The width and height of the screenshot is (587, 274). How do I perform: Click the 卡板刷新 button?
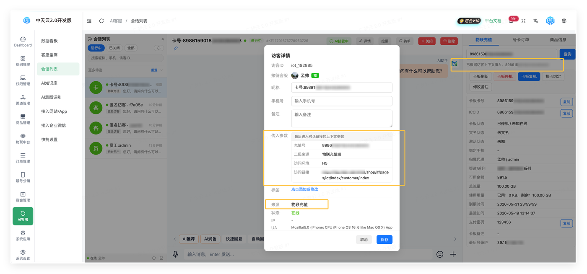point(481,76)
